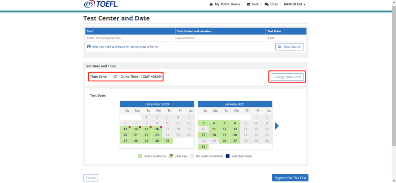Click the January 2021 calendar header
Image resolution: width=396 pixels, height=183 pixels.
(235, 104)
